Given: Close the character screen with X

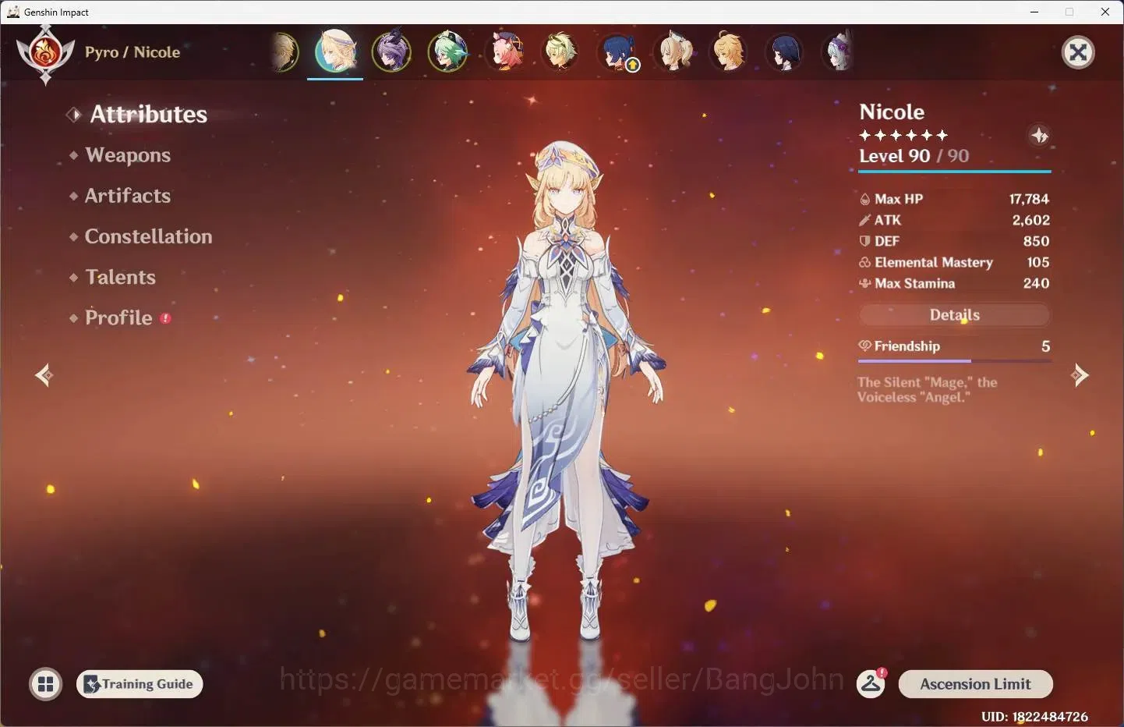Looking at the screenshot, I should coord(1078,52).
